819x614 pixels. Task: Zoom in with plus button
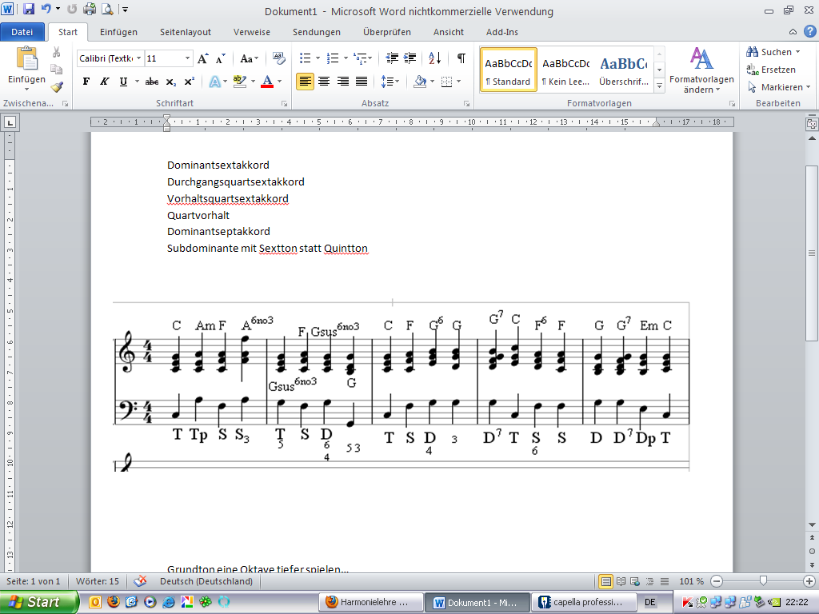(809, 581)
